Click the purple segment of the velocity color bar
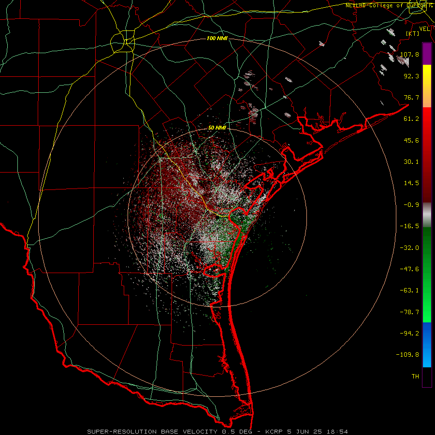The width and height of the screenshot is (435, 435). coord(427,54)
